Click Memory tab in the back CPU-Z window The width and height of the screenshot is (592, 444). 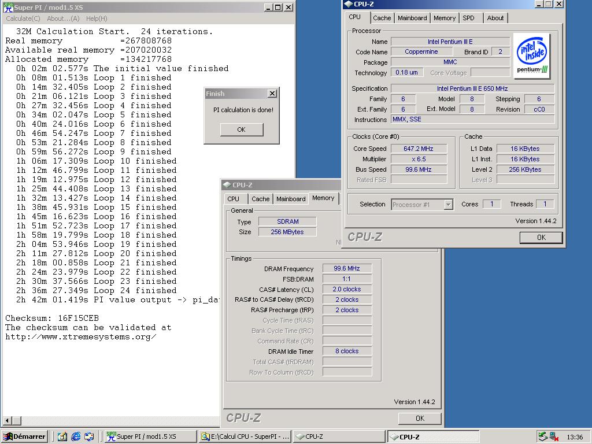pyautogui.click(x=323, y=198)
